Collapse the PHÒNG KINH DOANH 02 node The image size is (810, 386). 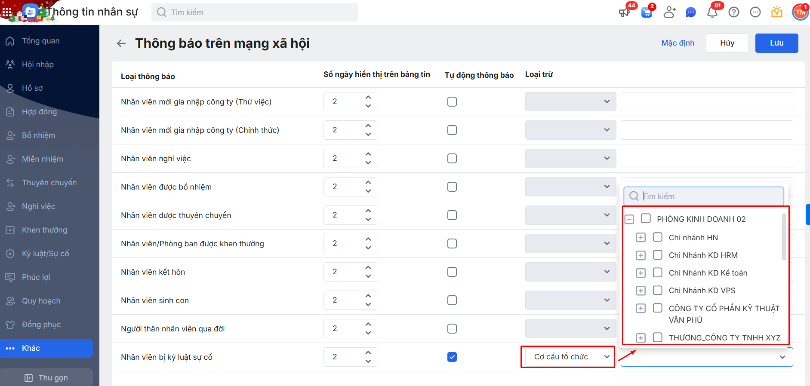629,219
